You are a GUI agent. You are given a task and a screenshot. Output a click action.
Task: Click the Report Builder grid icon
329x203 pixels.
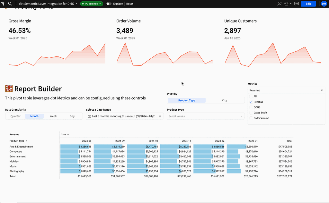(x=9, y=89)
